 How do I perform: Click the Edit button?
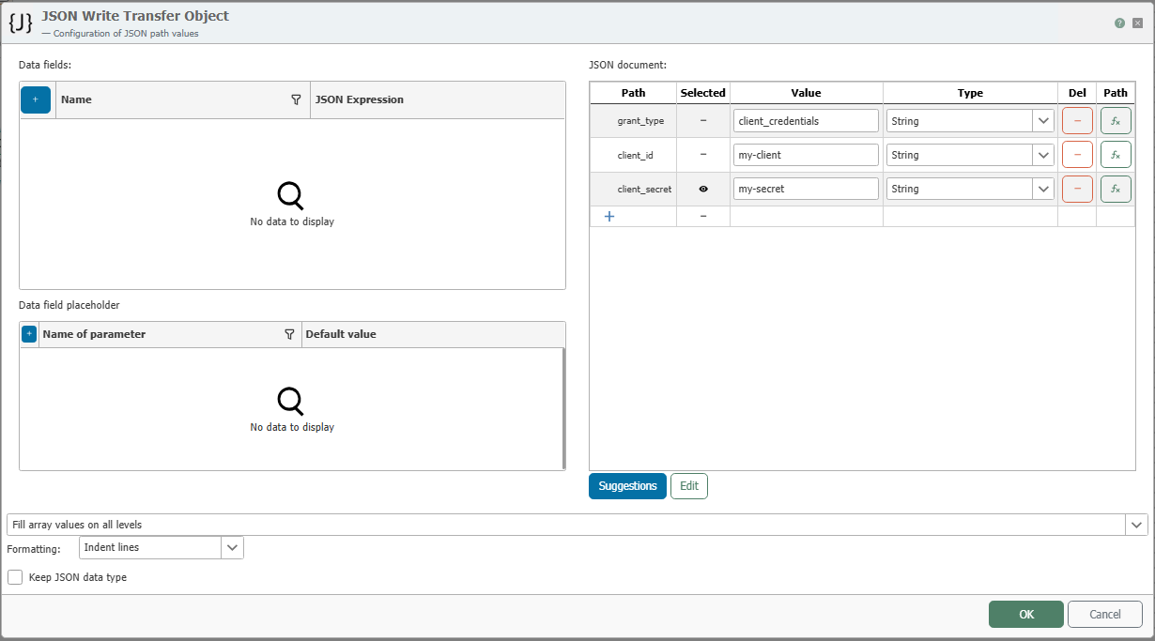click(689, 486)
